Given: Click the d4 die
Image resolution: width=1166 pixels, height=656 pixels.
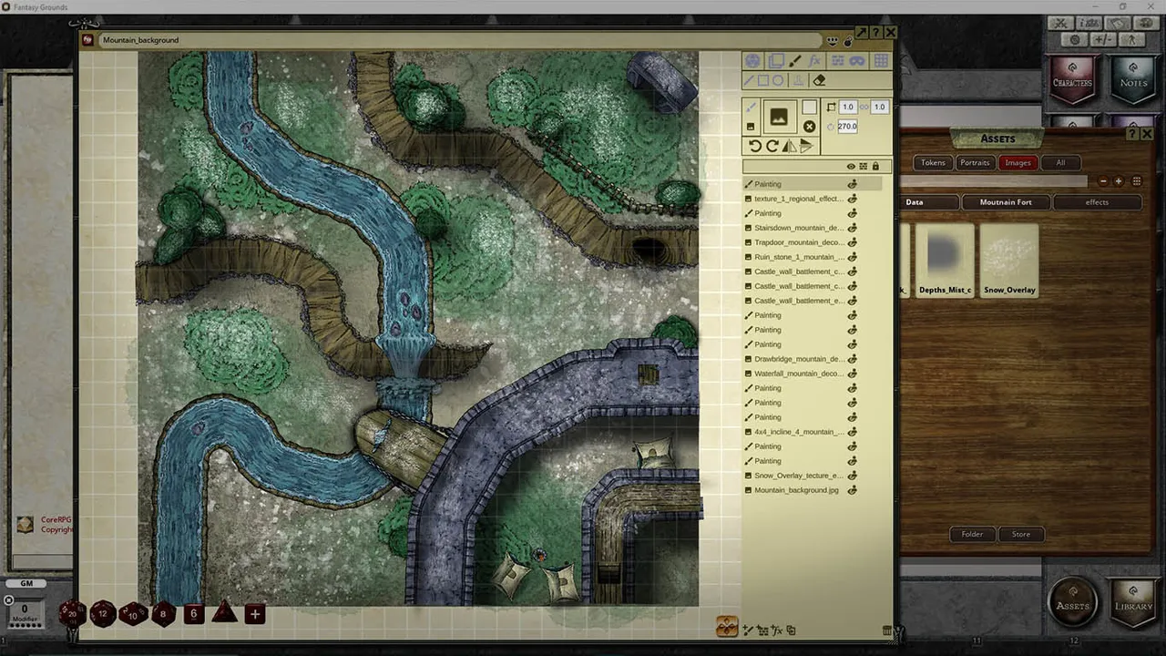Looking at the screenshot, I should tap(224, 612).
